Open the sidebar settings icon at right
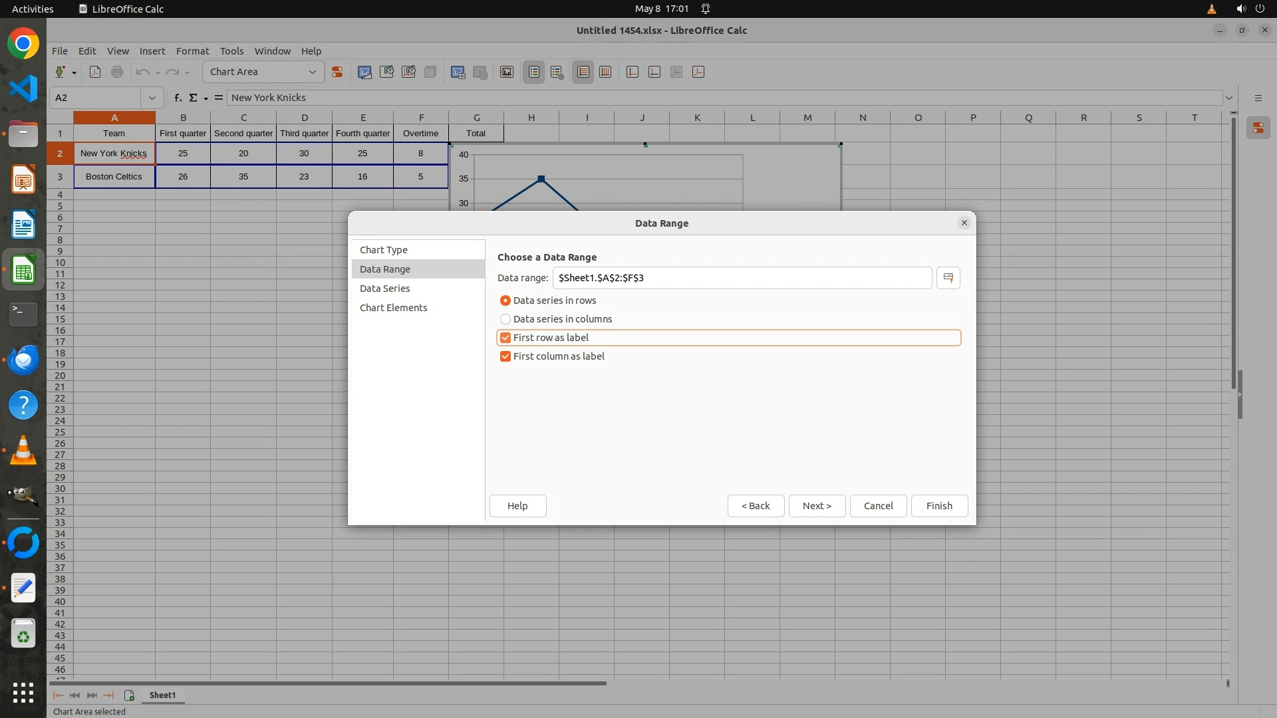This screenshot has height=718, width=1277. click(x=1258, y=98)
